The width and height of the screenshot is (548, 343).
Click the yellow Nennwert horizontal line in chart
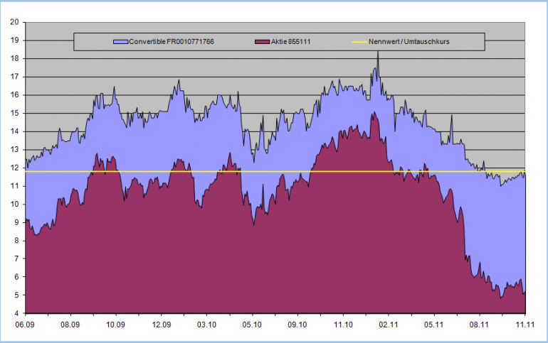[275, 172]
